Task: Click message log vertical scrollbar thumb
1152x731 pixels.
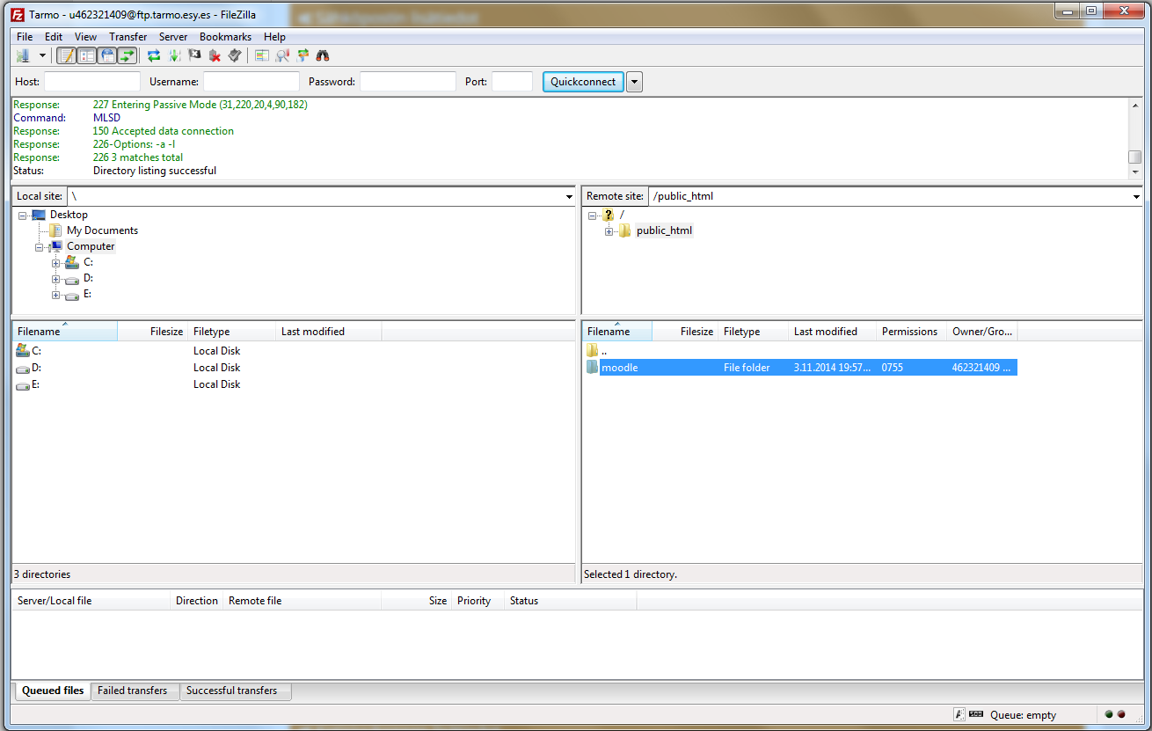Action: (x=1134, y=157)
